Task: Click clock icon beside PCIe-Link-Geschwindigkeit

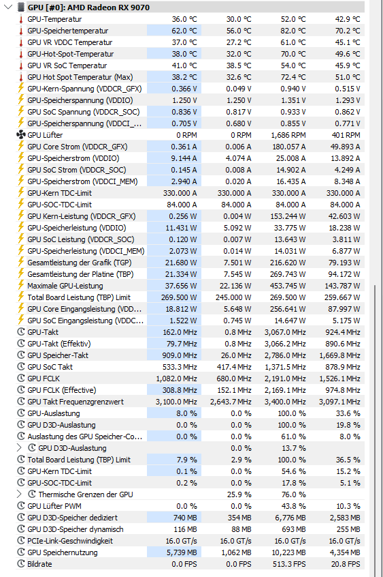Action: coord(21,541)
